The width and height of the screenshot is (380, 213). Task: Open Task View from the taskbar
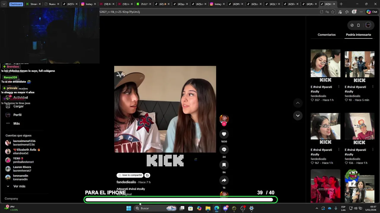[x=182, y=208]
